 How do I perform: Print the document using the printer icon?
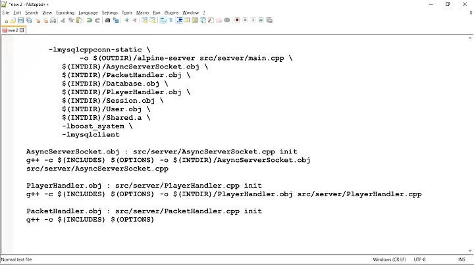point(53,20)
